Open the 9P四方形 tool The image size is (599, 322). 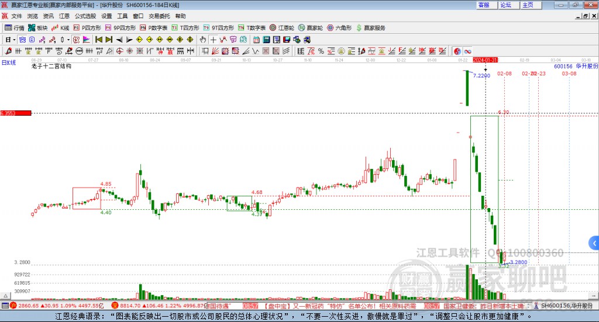[x=120, y=28]
